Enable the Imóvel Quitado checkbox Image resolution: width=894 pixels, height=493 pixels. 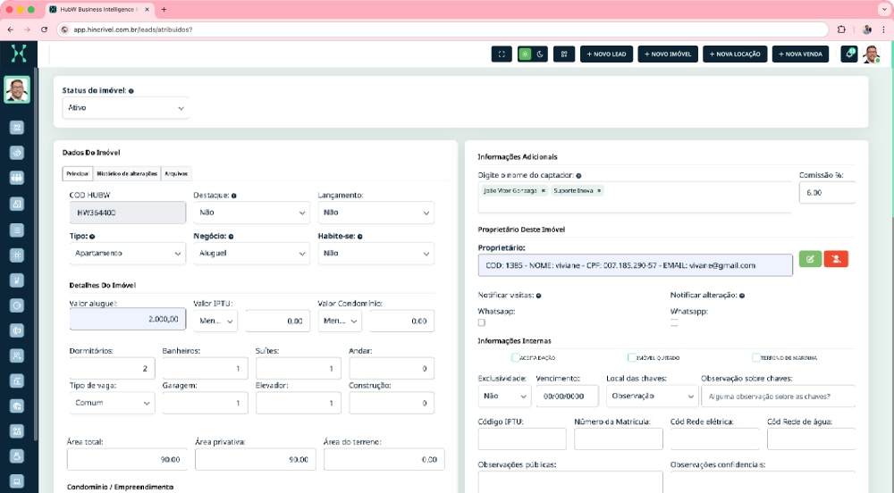(x=632, y=357)
